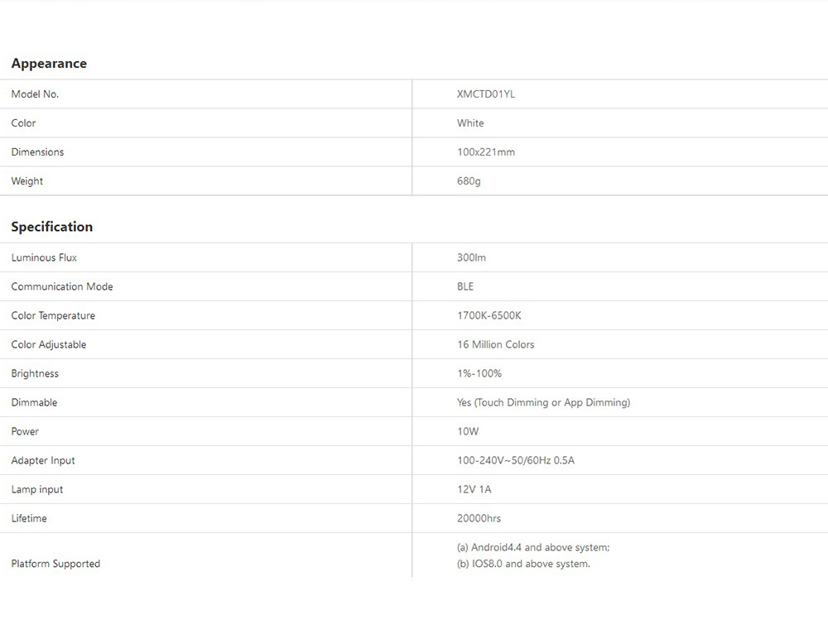828x634 pixels.
Task: Click the 1700K-6500K color temperature value
Action: (x=489, y=315)
